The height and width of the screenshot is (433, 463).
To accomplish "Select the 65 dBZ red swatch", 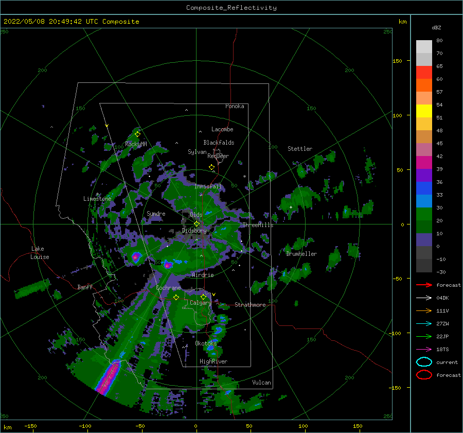I will click(424, 72).
